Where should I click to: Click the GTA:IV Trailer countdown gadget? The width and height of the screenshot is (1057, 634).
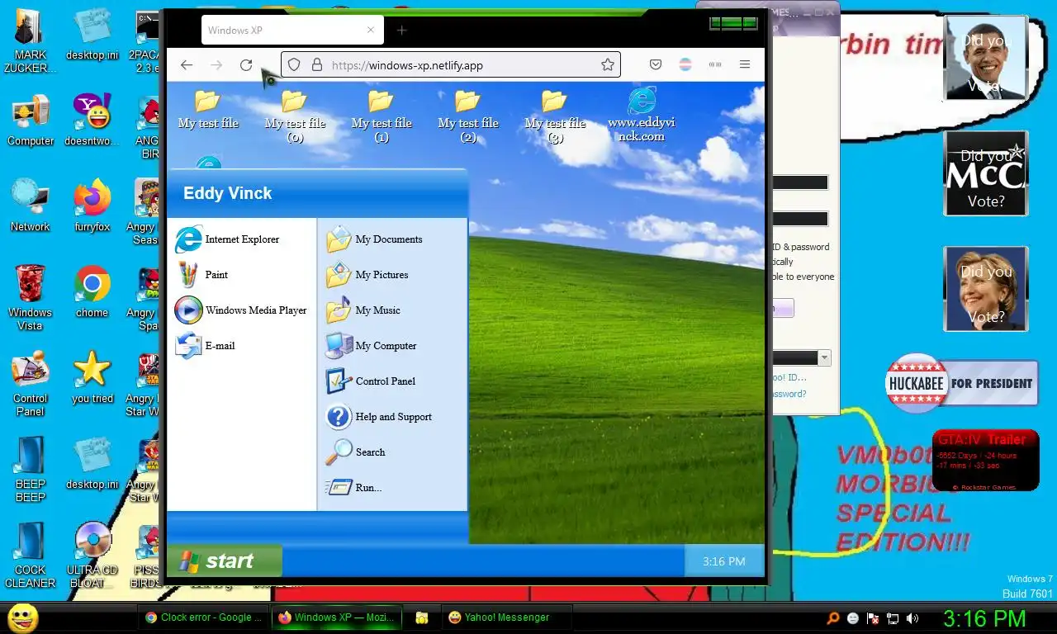[x=985, y=460]
